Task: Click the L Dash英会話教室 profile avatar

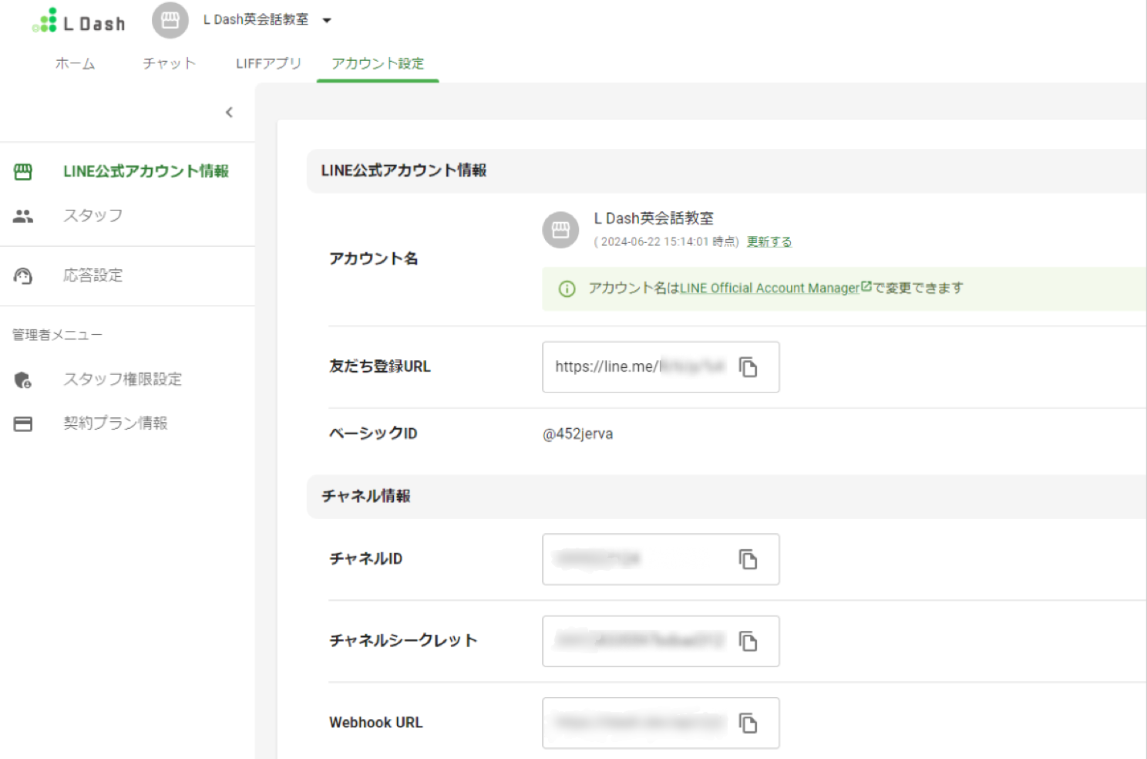Action: [560, 230]
